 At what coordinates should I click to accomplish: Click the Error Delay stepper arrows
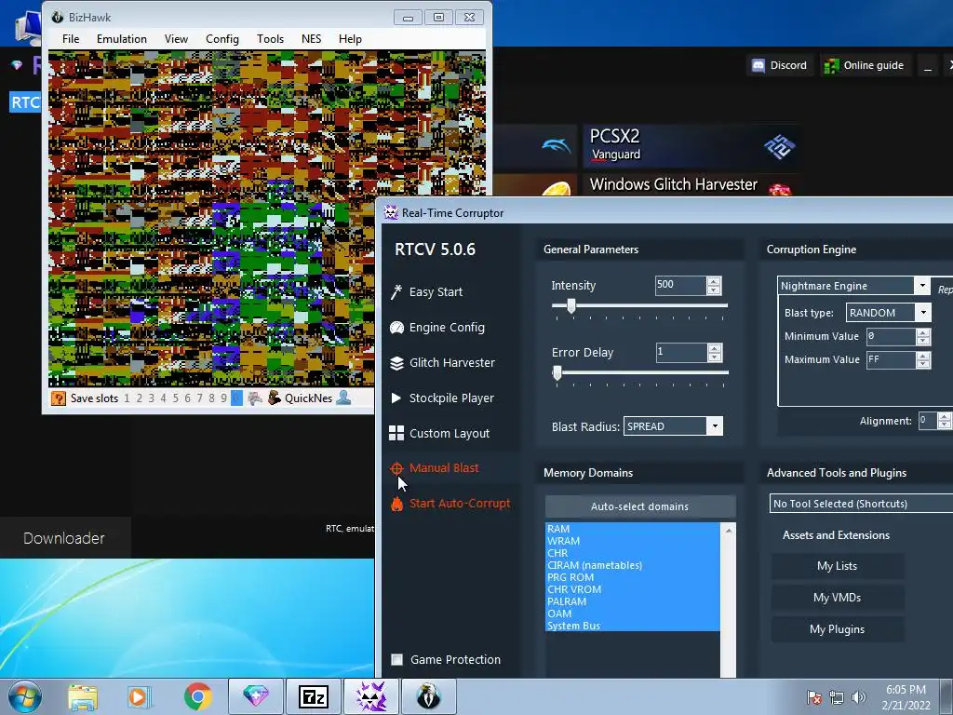tap(715, 353)
